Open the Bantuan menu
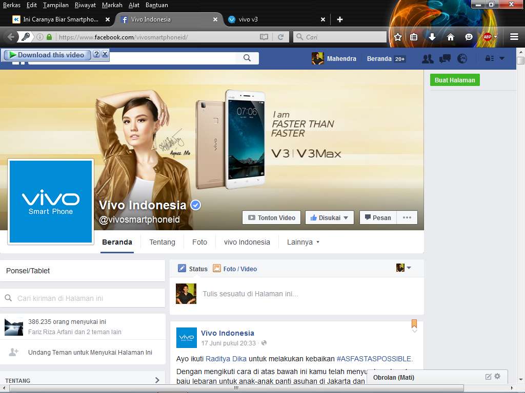 [157, 5]
